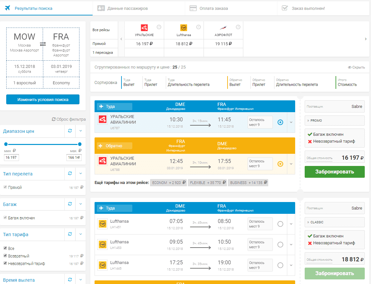Viewport: 371px width, 284px height.
Task: Click the clock icon next to Lufthansa column
Action: click(x=199, y=27)
